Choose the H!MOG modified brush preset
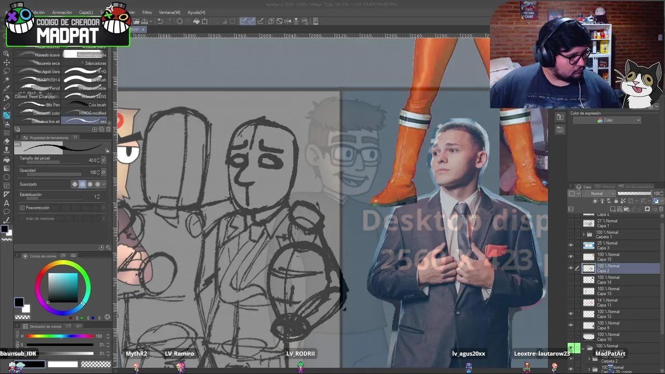This screenshot has width=665, height=374. coord(85,113)
